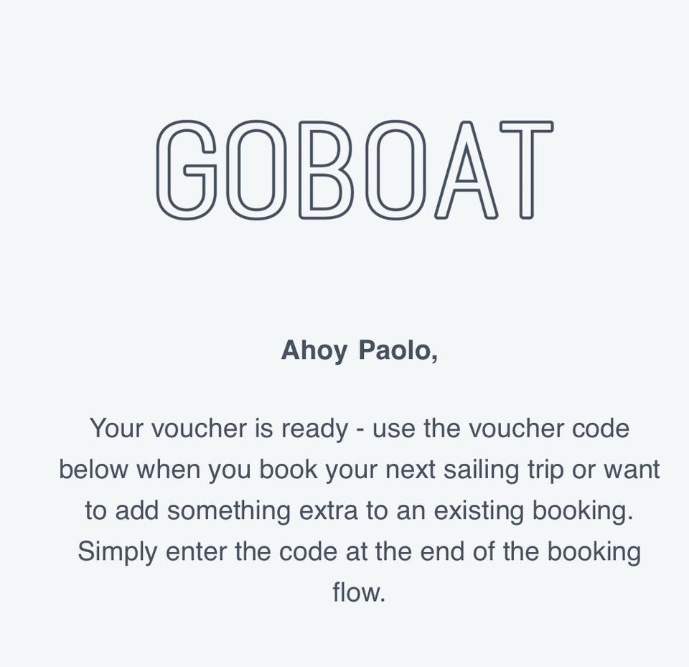Click the GOBOAT logo
This screenshot has height=667, width=689.
(x=355, y=169)
